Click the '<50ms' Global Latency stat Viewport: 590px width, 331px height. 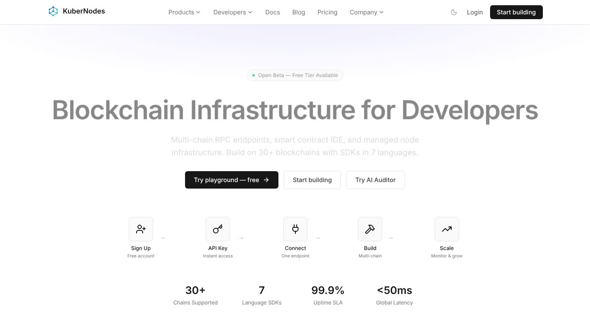394,295
